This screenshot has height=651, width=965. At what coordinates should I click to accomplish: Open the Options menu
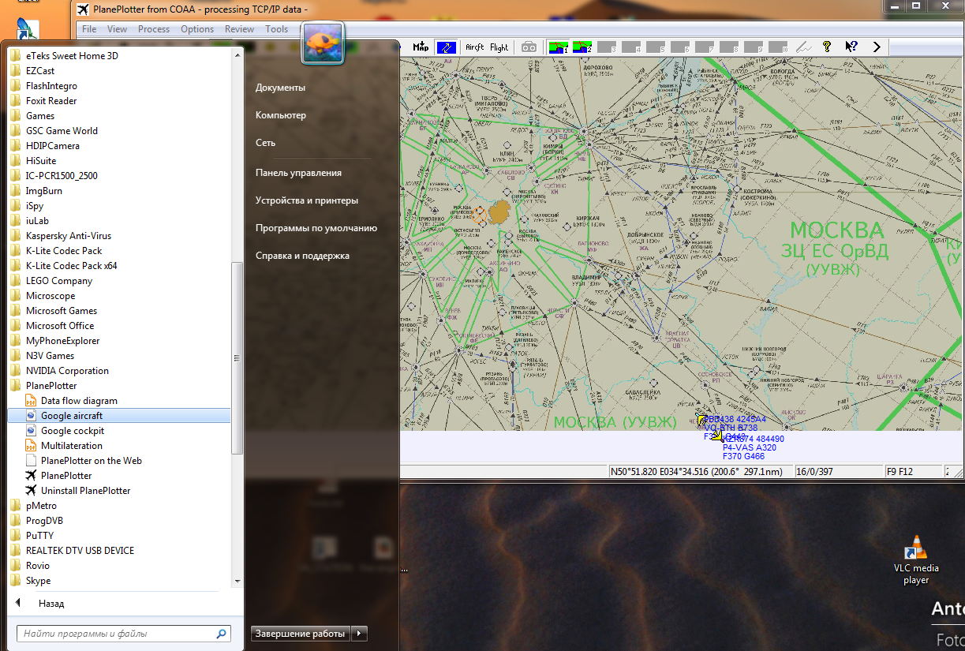[x=197, y=29]
